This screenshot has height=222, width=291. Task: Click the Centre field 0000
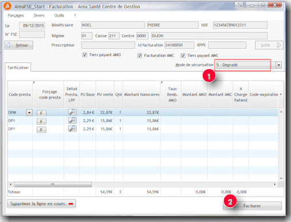pos(142,36)
